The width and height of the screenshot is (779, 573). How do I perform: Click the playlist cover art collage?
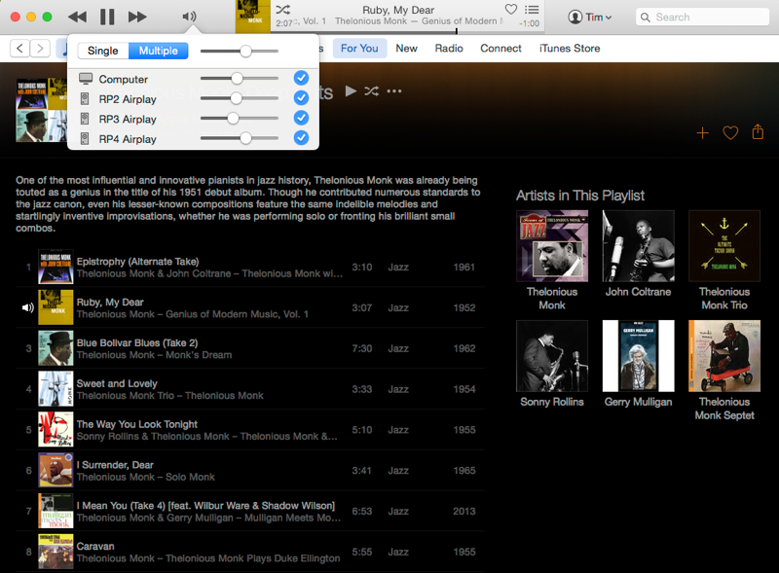(41, 110)
